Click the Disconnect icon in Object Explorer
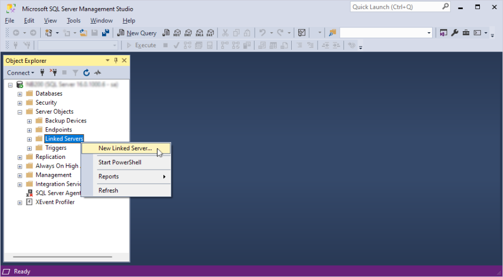Image resolution: width=503 pixels, height=277 pixels. (53, 72)
